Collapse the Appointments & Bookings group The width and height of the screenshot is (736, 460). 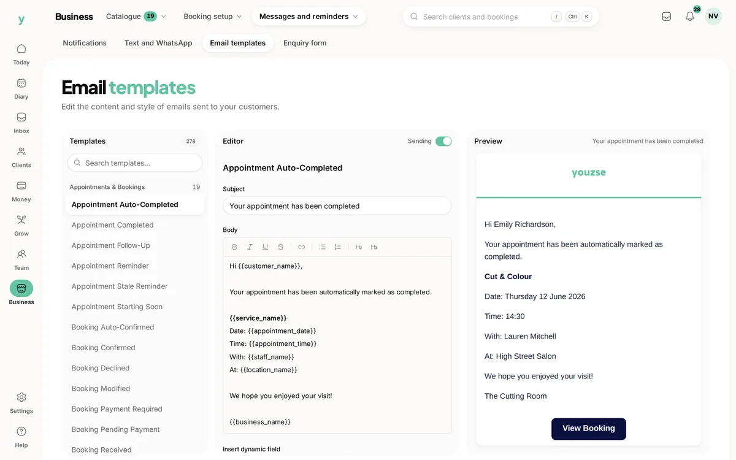click(135, 187)
